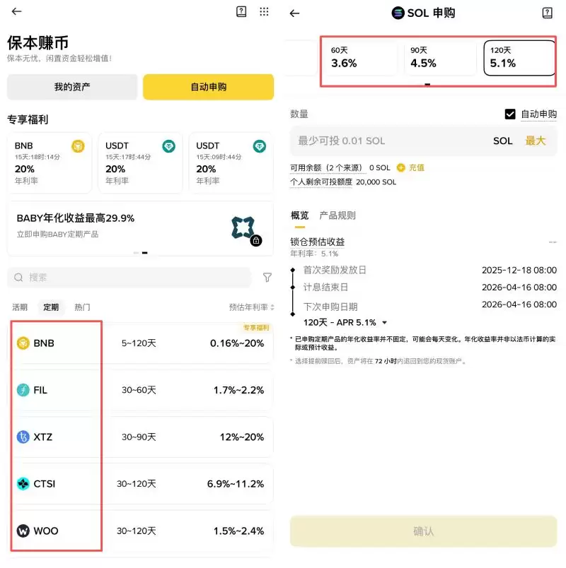
Task: Sort by 预估年利率 column arrows
Action: point(272,307)
